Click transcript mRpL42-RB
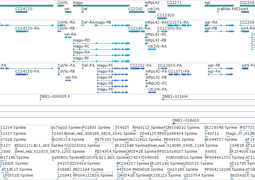The width and height of the screenshot is (255, 180). tap(156, 40)
